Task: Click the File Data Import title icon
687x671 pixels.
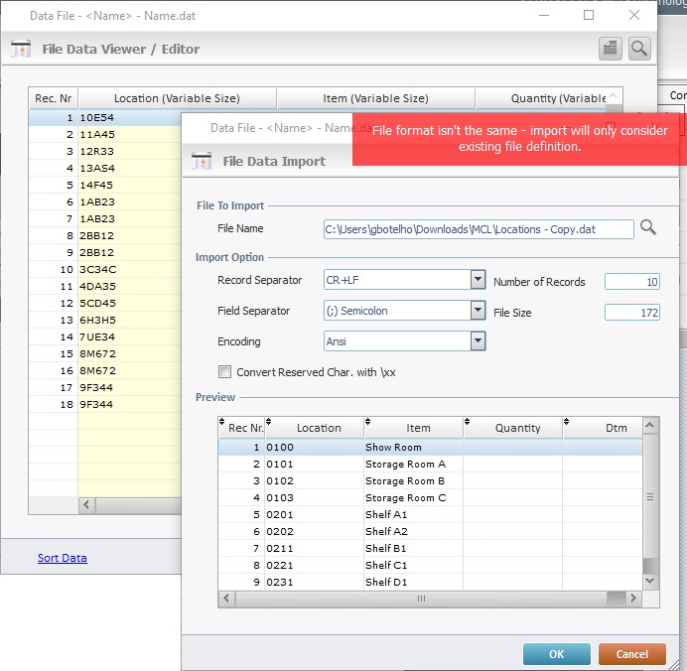Action: pos(202,161)
